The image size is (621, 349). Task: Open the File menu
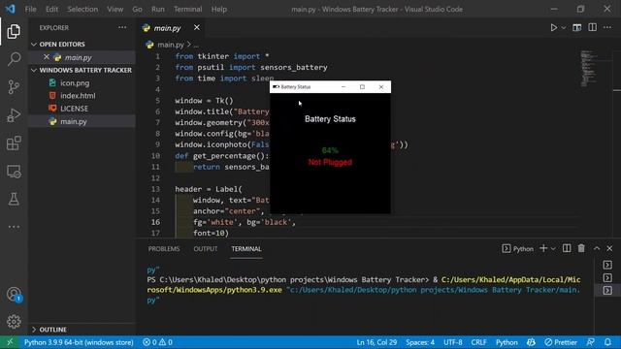tap(30, 9)
